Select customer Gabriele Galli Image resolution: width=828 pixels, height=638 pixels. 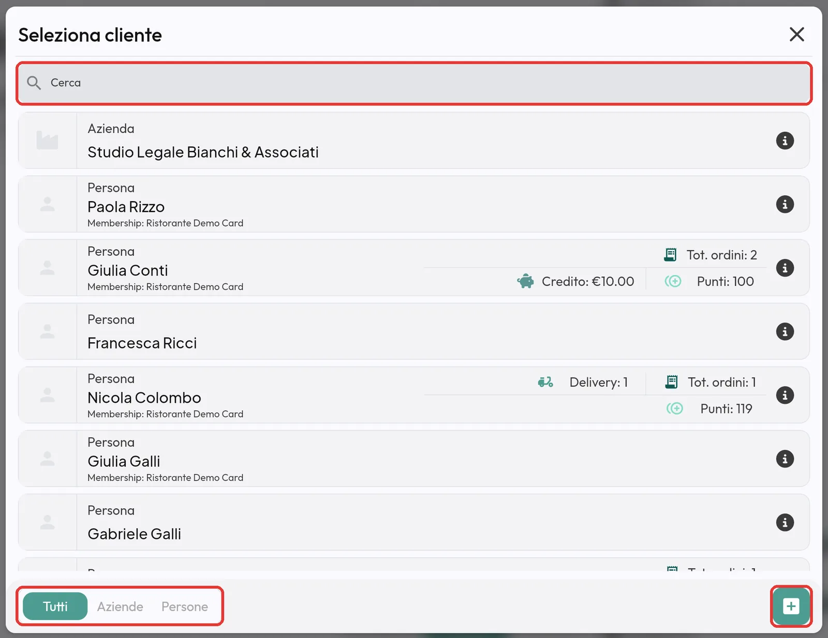pos(414,522)
